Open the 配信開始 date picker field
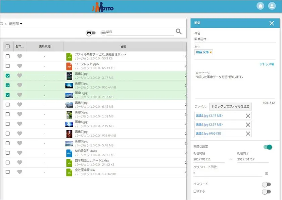This screenshot has width=282, height=200. 209,159
